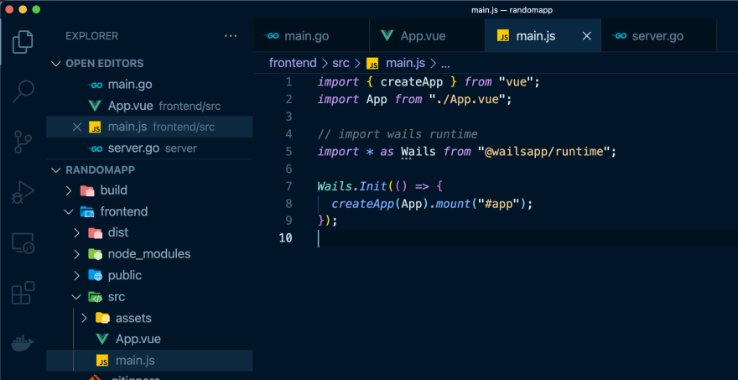Collapse the frontend folder
The height and width of the screenshot is (380, 738).
pos(69,212)
